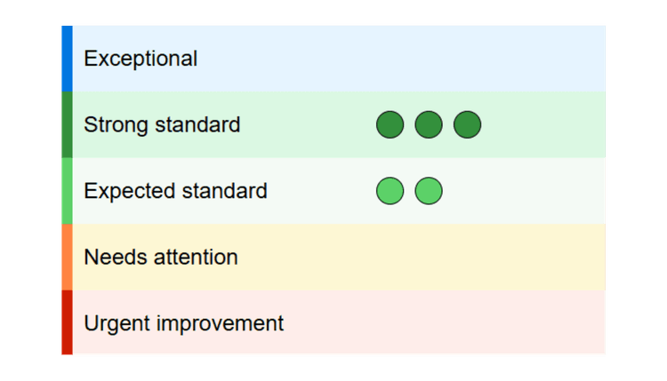
Task: Click the left light green circle in Expected standard
Action: pos(390,191)
